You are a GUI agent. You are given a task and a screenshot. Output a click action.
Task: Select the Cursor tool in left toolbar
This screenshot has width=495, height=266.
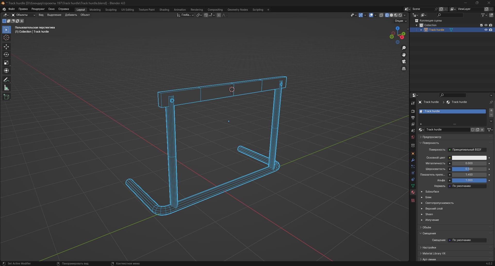(x=6, y=38)
